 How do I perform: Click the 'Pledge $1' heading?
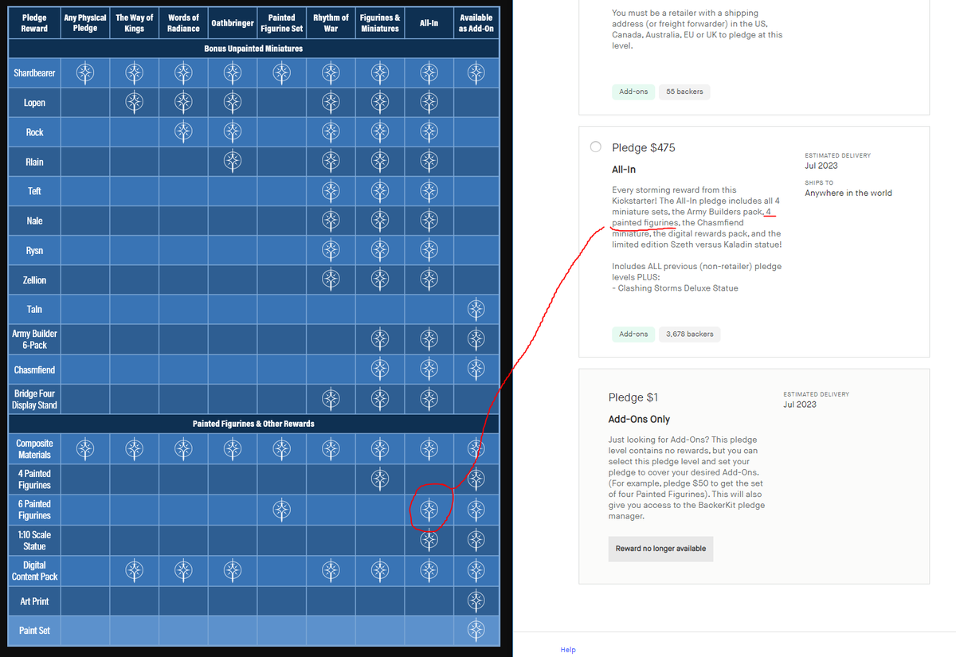click(x=633, y=397)
